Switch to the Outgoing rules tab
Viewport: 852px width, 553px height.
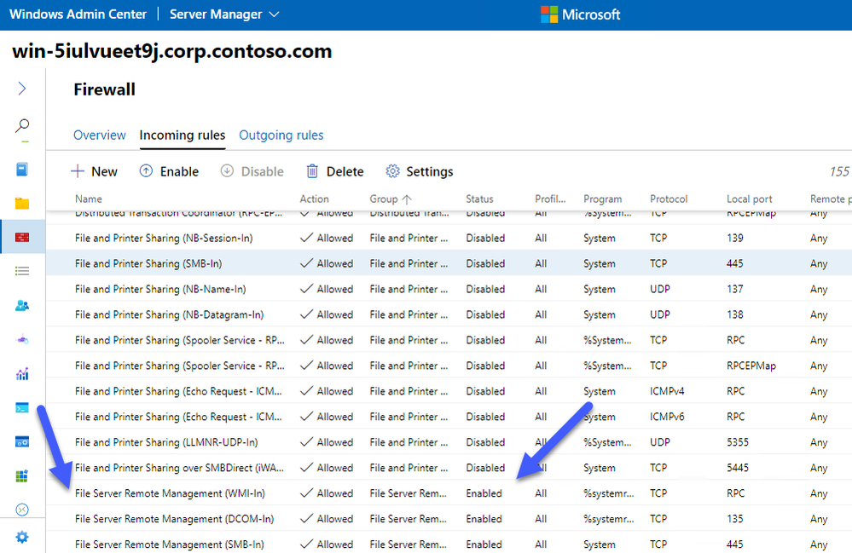point(281,135)
